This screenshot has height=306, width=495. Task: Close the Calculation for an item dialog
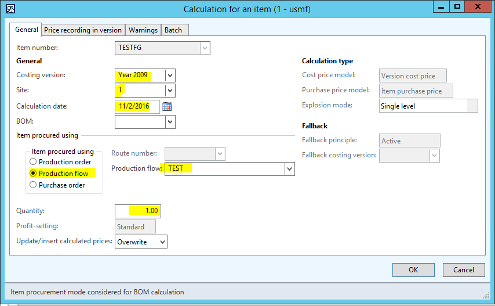pyautogui.click(x=477, y=7)
